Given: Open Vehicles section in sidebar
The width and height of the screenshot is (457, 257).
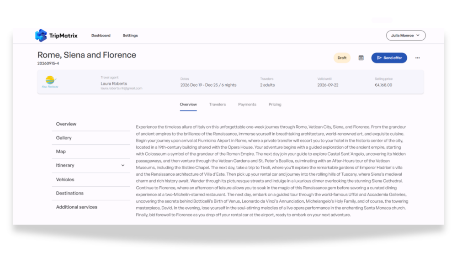Looking at the screenshot, I should (x=91, y=179).
